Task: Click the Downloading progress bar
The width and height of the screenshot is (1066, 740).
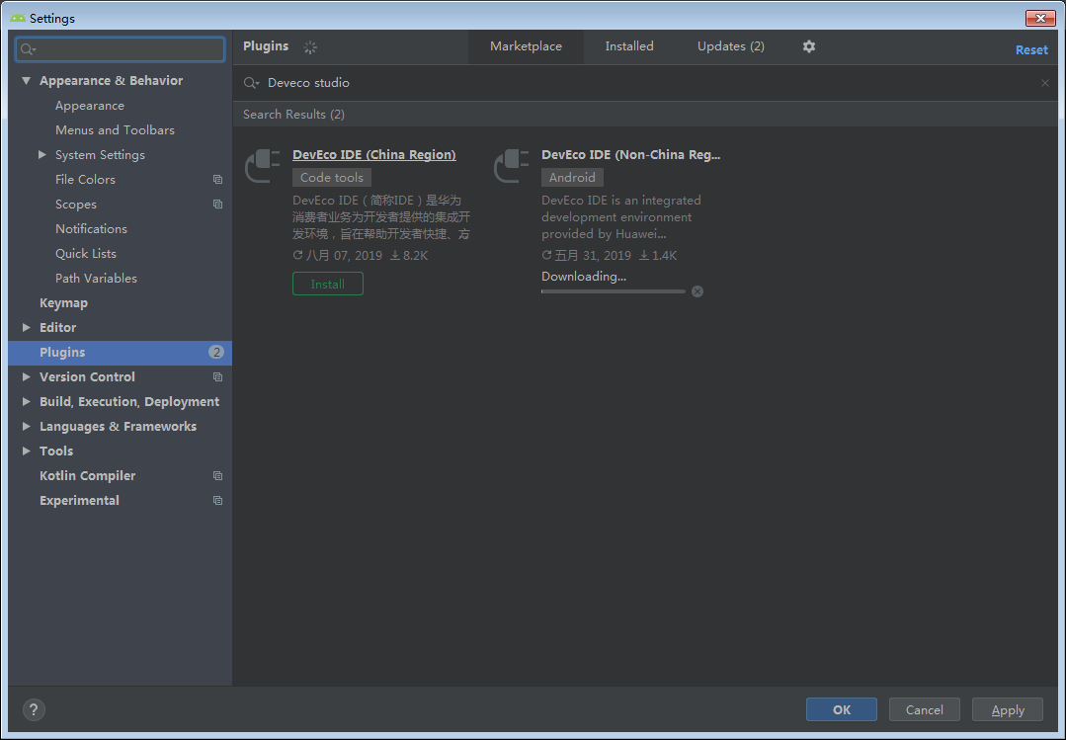Action: (x=613, y=291)
